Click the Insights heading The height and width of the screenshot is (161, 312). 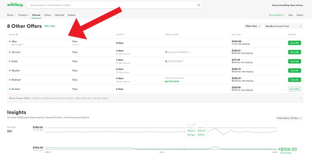(17, 112)
